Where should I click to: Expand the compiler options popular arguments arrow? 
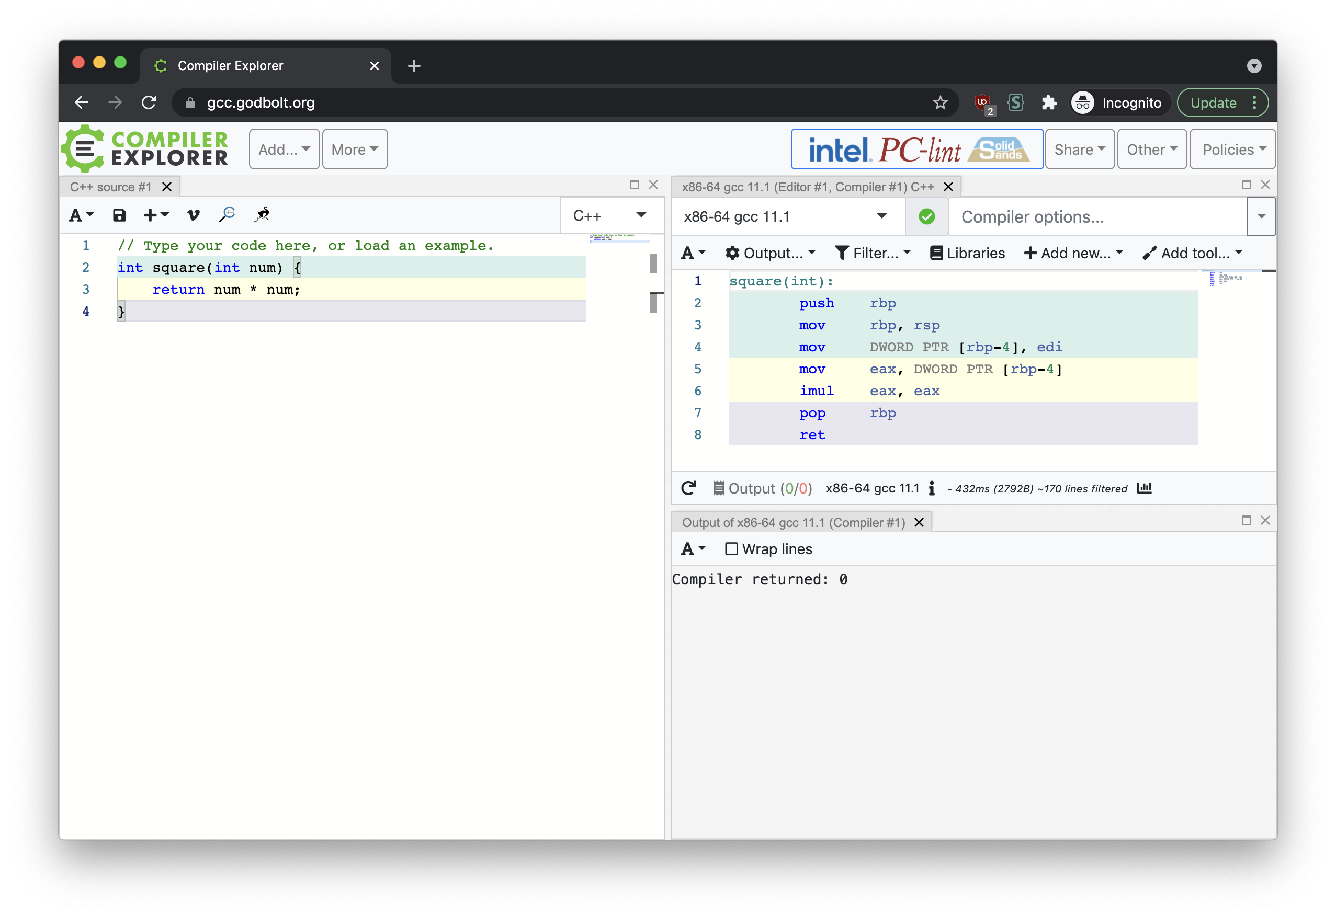(x=1261, y=216)
